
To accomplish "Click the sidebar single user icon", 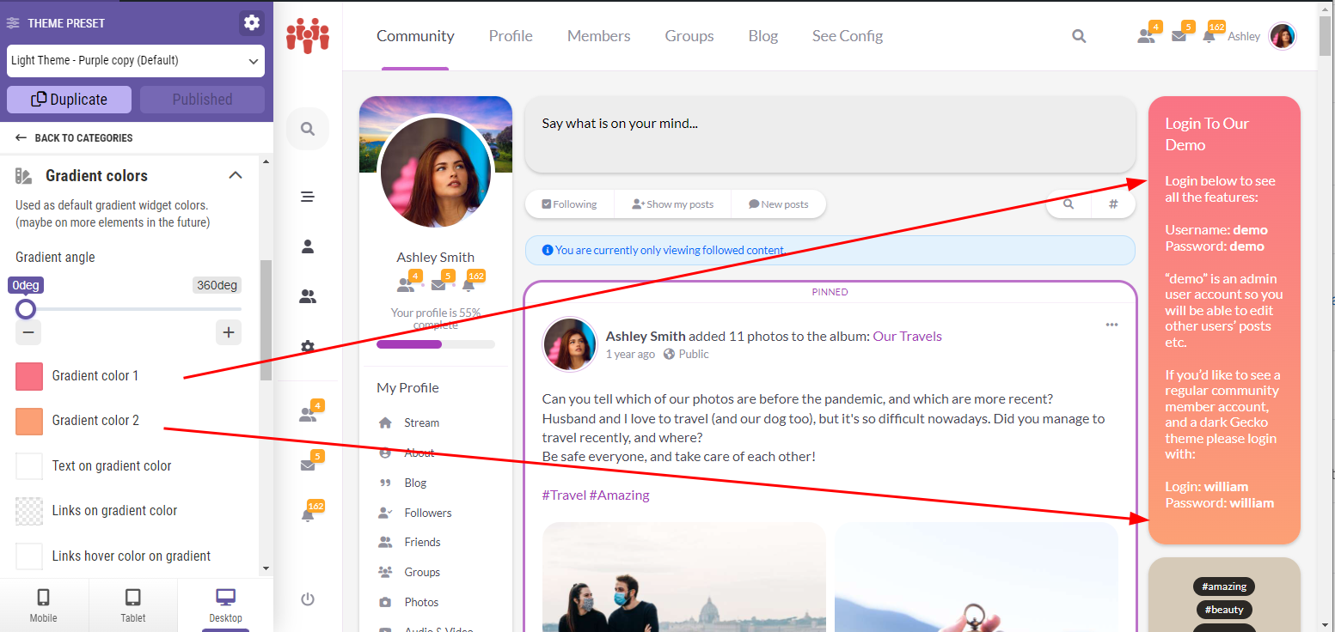I will [x=308, y=246].
